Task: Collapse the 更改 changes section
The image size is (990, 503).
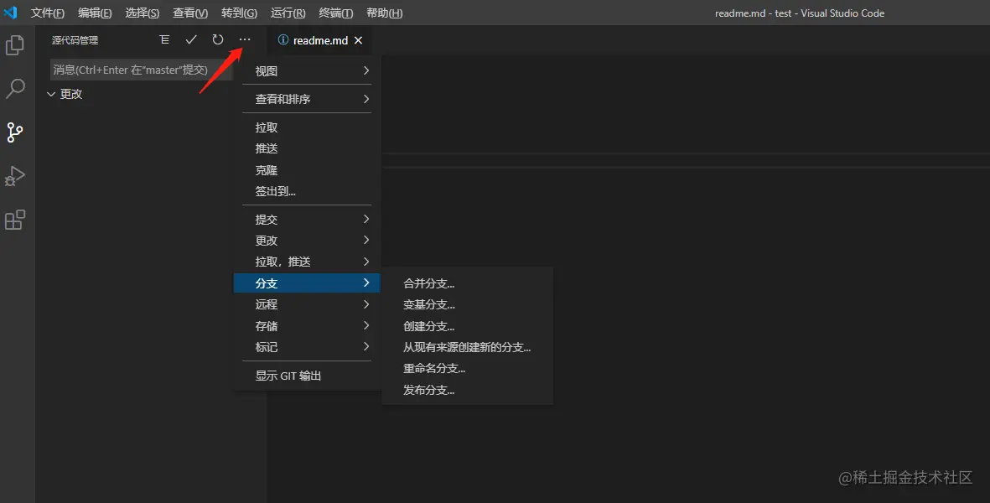Action: click(52, 94)
